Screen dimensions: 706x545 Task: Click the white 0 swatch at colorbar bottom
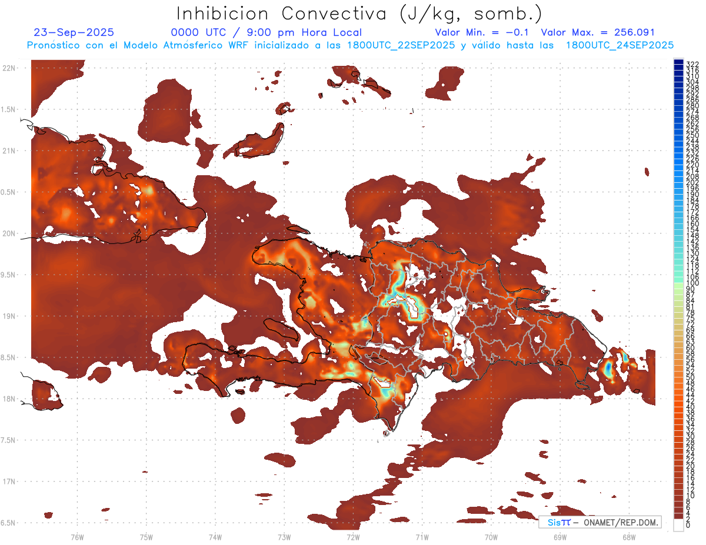678,526
